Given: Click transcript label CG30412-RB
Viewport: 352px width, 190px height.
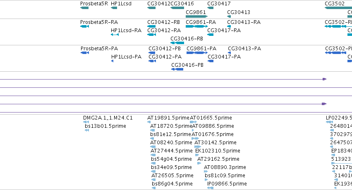Looking at the screenshot, I should click(164, 22).
